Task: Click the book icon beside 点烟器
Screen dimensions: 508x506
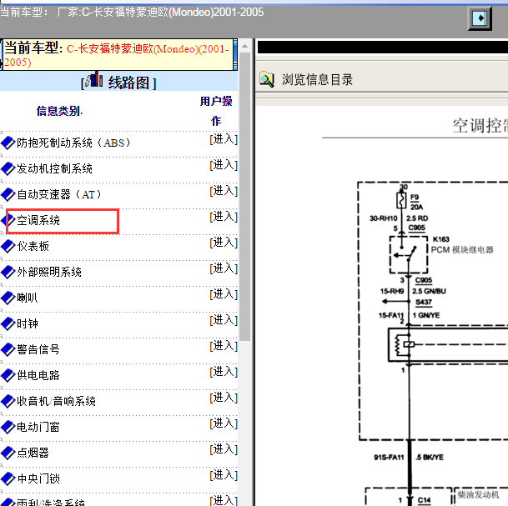Action: tap(8, 453)
